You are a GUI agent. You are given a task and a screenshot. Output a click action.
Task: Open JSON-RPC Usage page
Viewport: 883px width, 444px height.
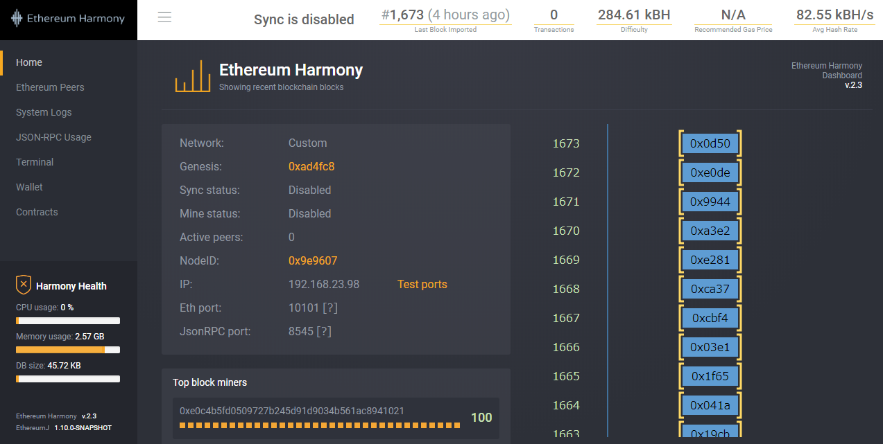[x=53, y=137]
